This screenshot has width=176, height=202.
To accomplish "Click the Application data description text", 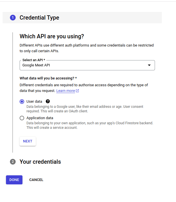I will [90, 125].
